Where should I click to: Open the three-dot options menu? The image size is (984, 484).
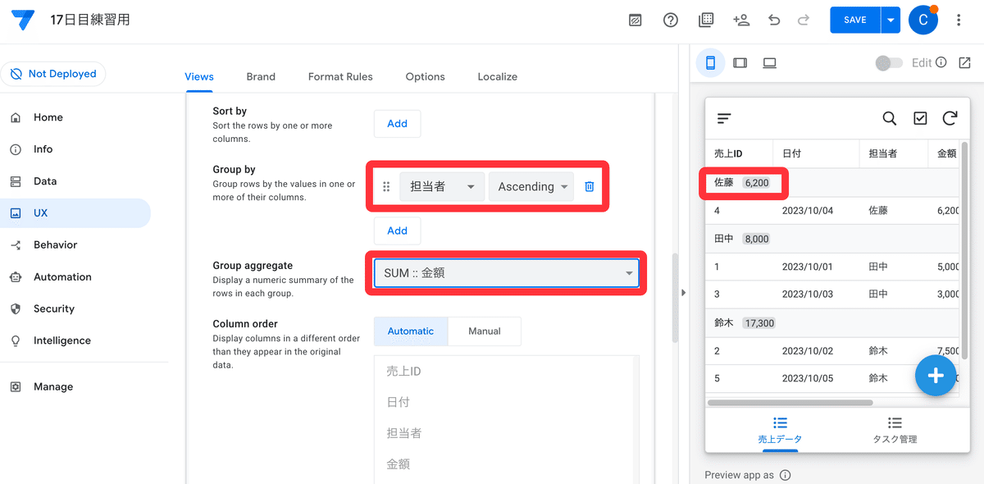959,20
